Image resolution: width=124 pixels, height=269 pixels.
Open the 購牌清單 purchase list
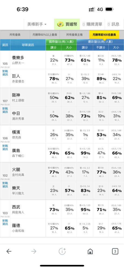pyautogui.click(x=92, y=24)
